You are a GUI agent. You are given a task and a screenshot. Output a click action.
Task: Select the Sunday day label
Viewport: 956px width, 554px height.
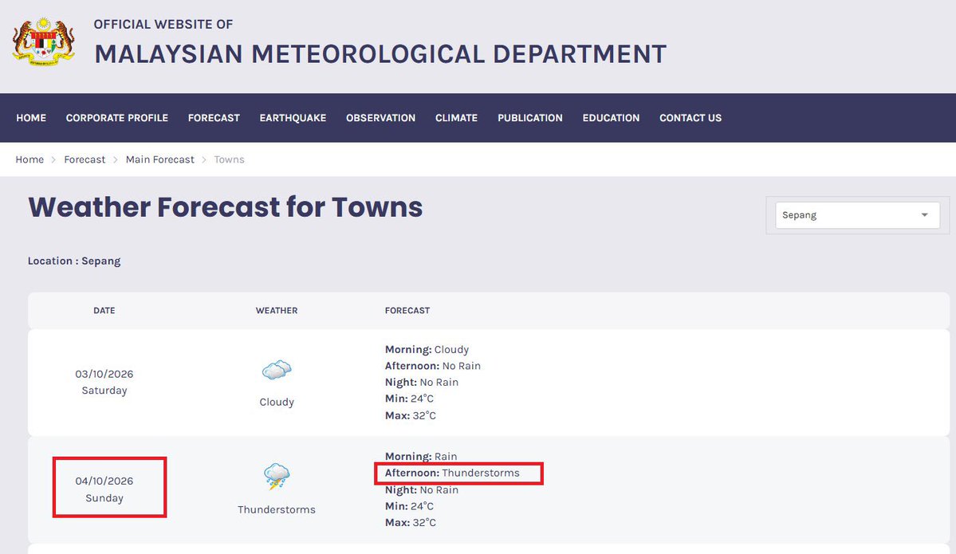(x=104, y=498)
